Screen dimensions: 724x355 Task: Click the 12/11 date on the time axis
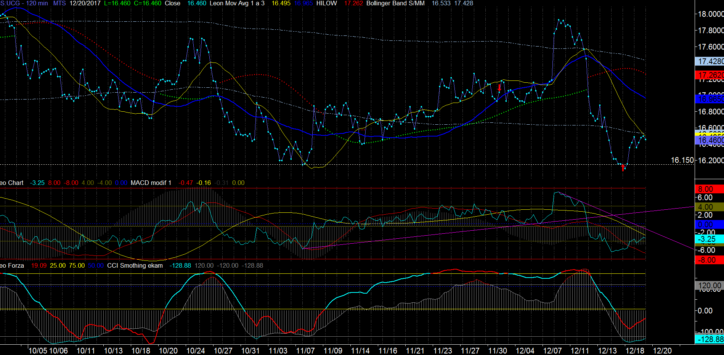[x=580, y=351]
